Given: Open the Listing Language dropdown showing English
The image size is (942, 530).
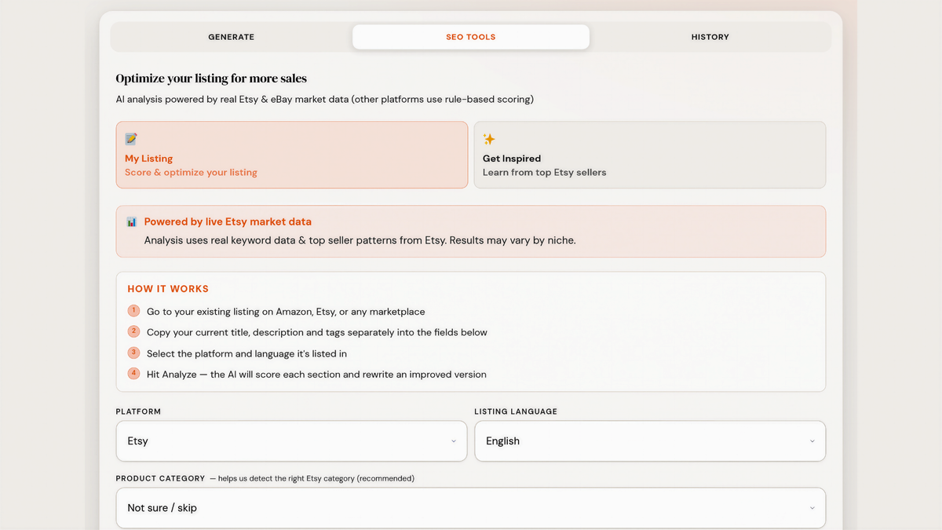Looking at the screenshot, I should (x=650, y=441).
